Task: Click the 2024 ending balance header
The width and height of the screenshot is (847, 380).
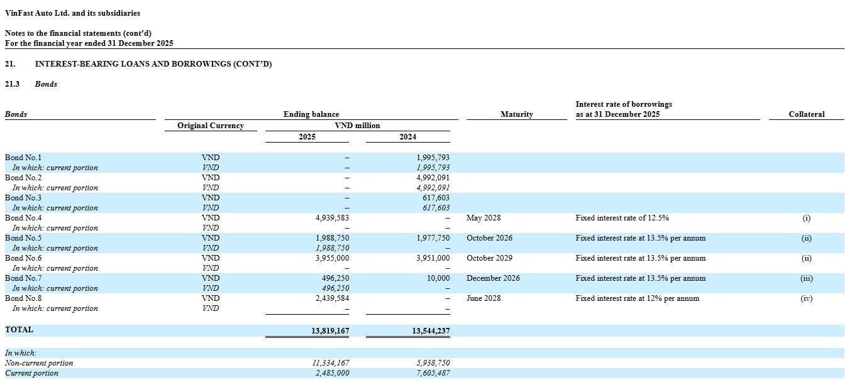Action: [407, 137]
